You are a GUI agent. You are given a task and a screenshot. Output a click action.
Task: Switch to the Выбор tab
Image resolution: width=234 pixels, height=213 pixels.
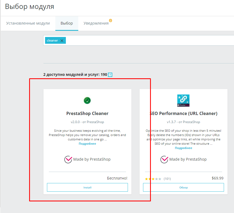point(67,23)
